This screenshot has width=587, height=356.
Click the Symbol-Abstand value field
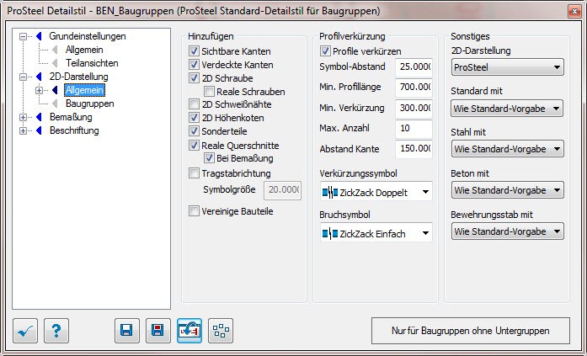point(414,67)
